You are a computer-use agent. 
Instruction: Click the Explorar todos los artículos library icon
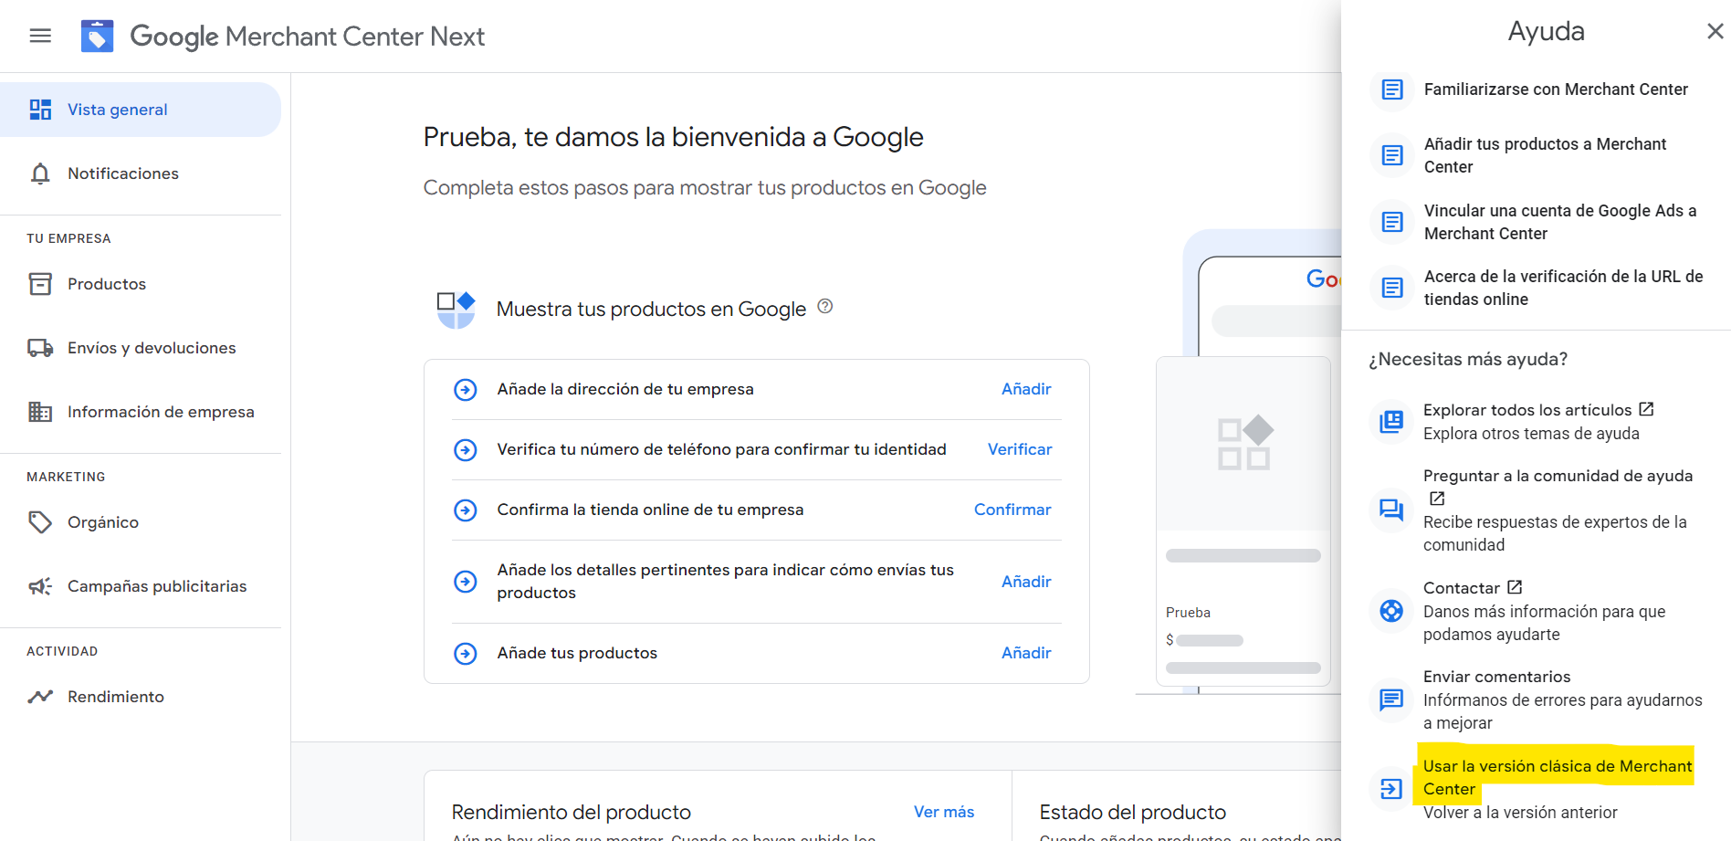[1391, 422]
